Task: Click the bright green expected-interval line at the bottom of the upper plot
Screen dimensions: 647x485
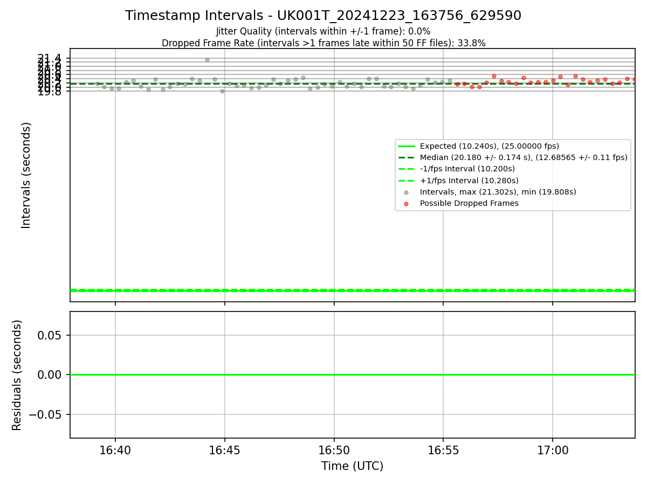Action: pos(352,290)
